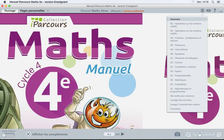Toggle the Afficher les compléments checkbox

pos(28,134)
